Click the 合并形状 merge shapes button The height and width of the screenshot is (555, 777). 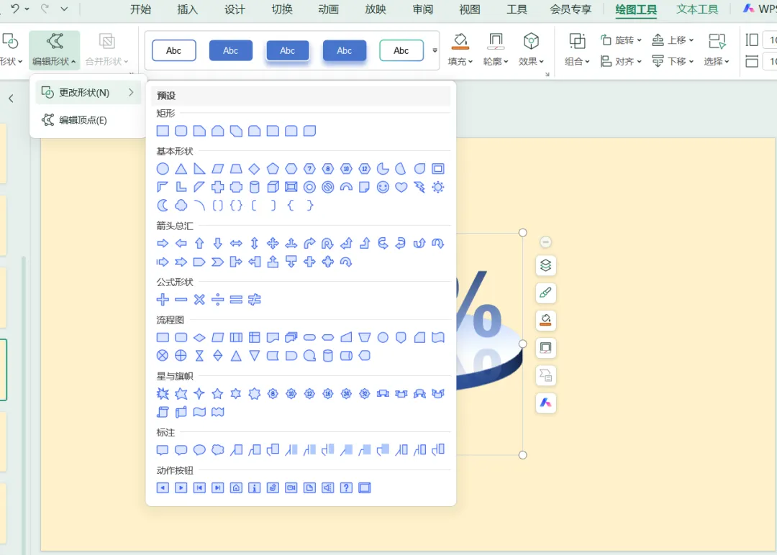106,50
